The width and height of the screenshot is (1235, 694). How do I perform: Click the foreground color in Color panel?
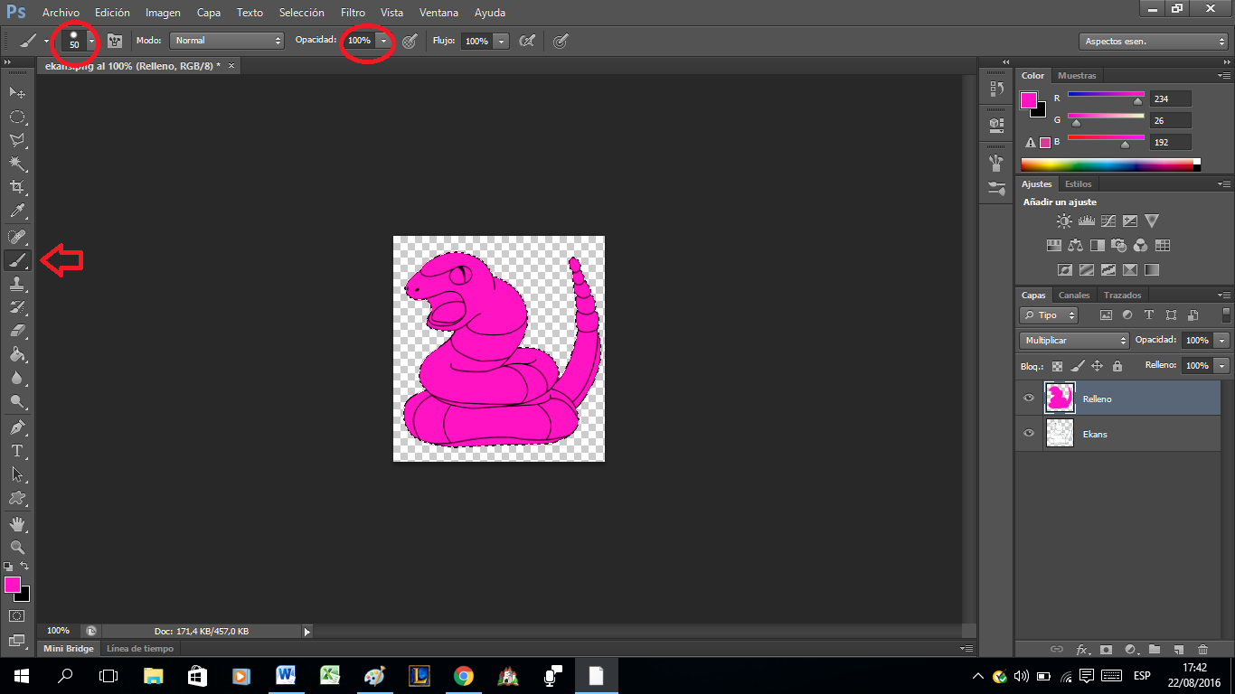click(x=1029, y=100)
